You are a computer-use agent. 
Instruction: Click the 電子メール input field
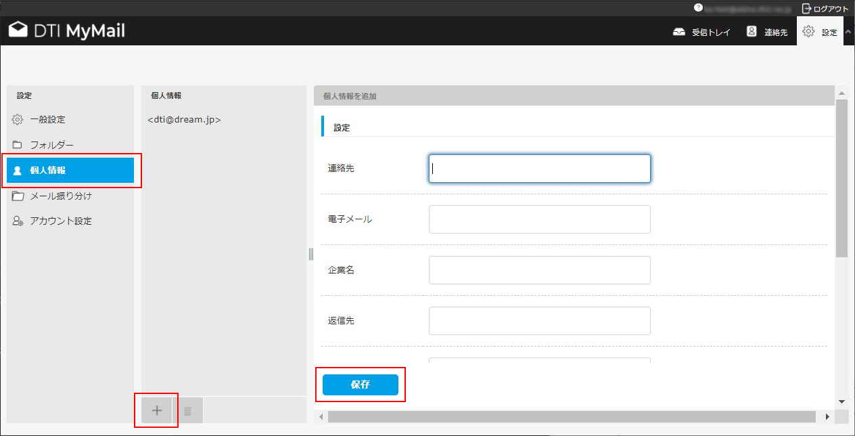540,219
